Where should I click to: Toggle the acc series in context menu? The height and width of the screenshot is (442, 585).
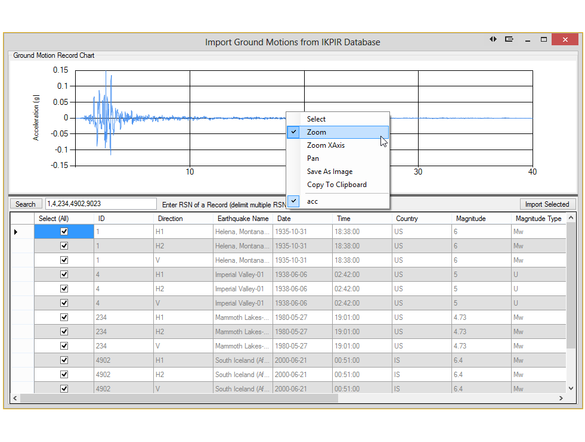(312, 201)
